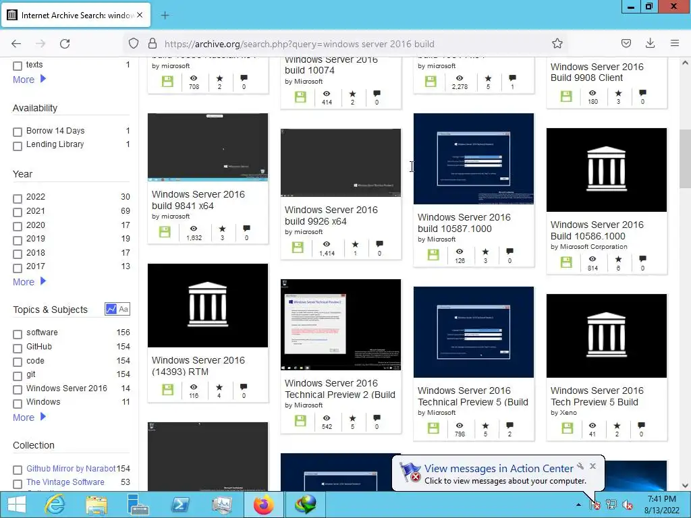Screen dimensions: 691x518
Task: Tick the 2019 year filter
Action: coord(18,241)
